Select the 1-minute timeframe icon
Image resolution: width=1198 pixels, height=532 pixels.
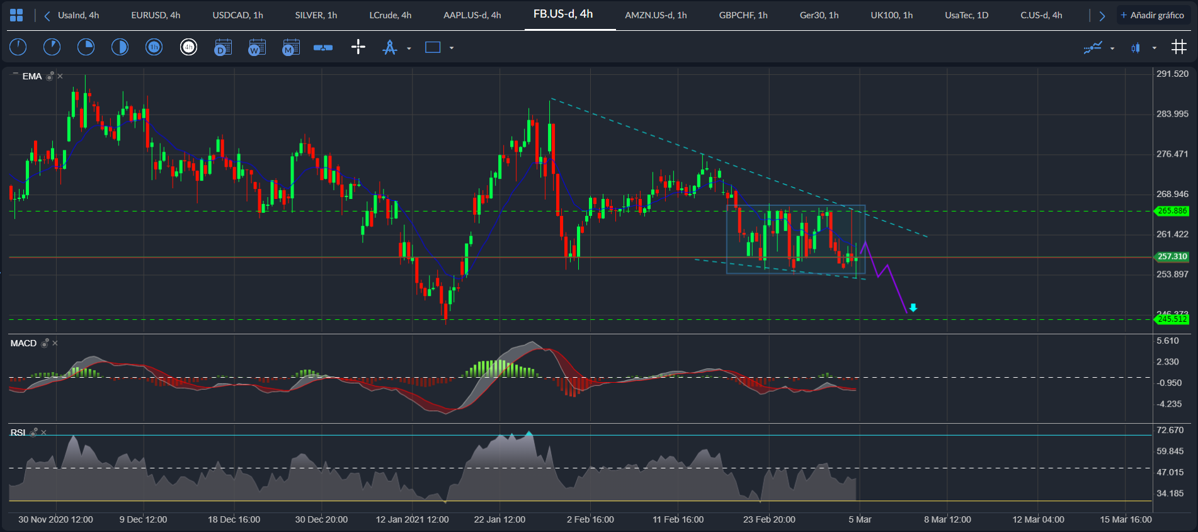(18, 47)
